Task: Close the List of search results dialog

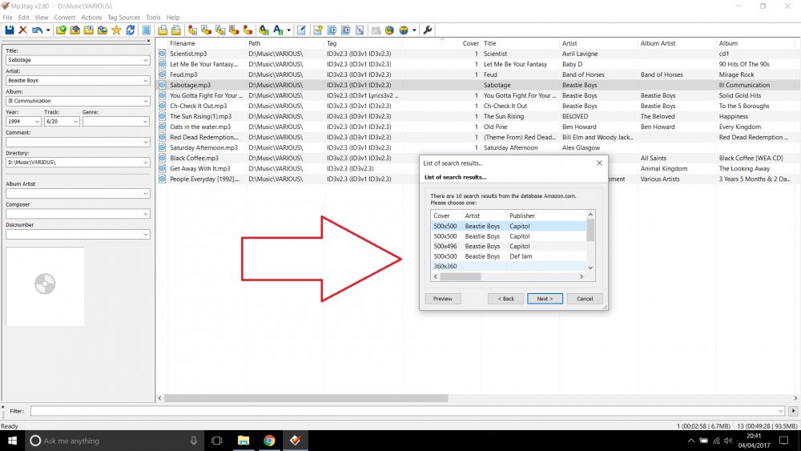Action: click(x=599, y=163)
